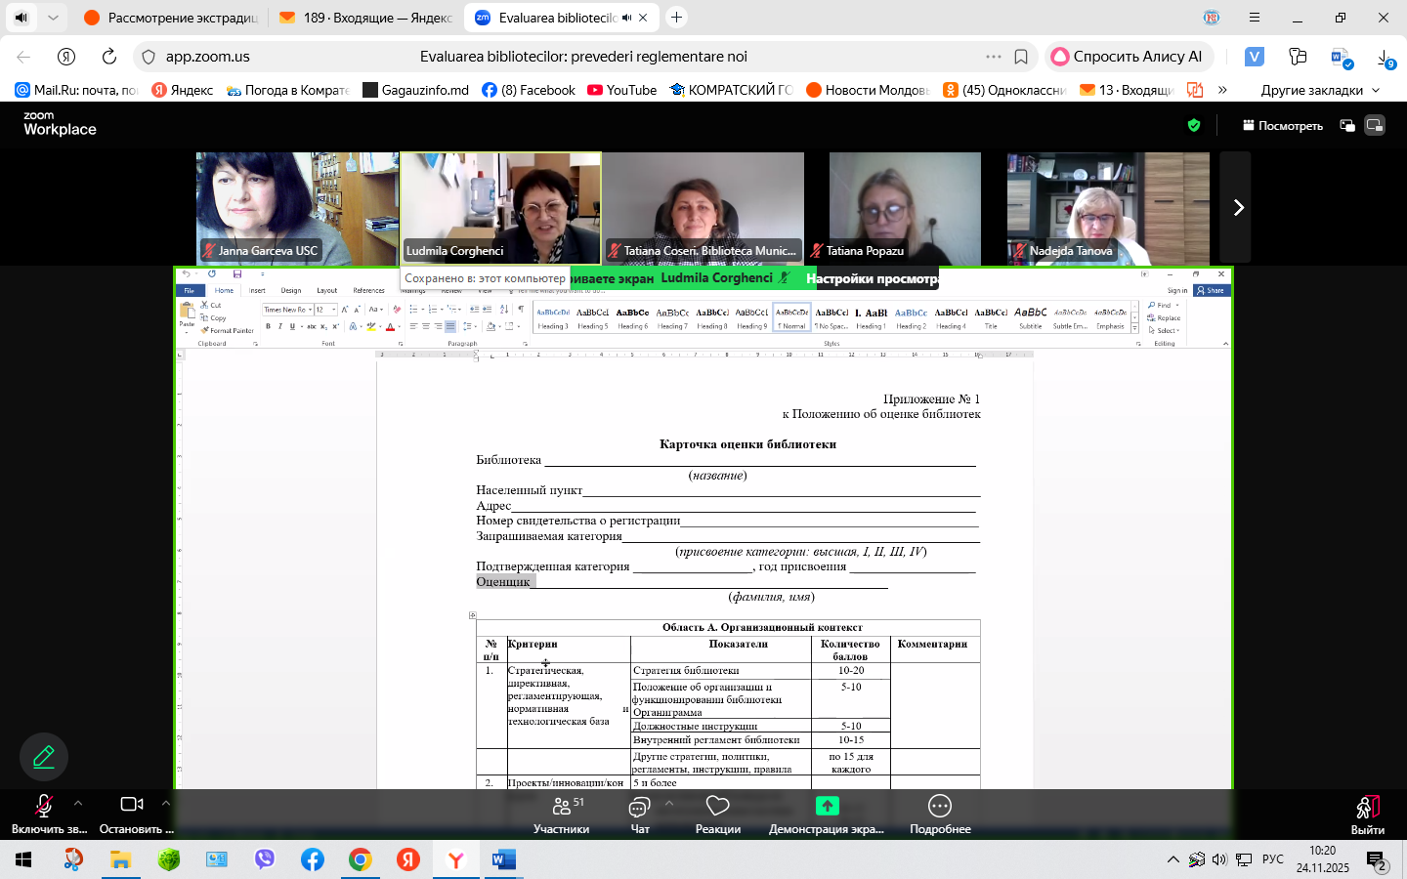Expand the video camera options arrow
Viewport: 1407px width, 879px height.
tap(166, 804)
